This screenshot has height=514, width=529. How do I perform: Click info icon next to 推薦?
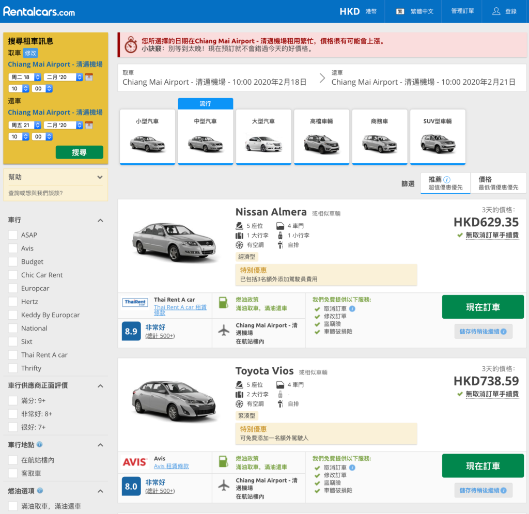click(447, 179)
